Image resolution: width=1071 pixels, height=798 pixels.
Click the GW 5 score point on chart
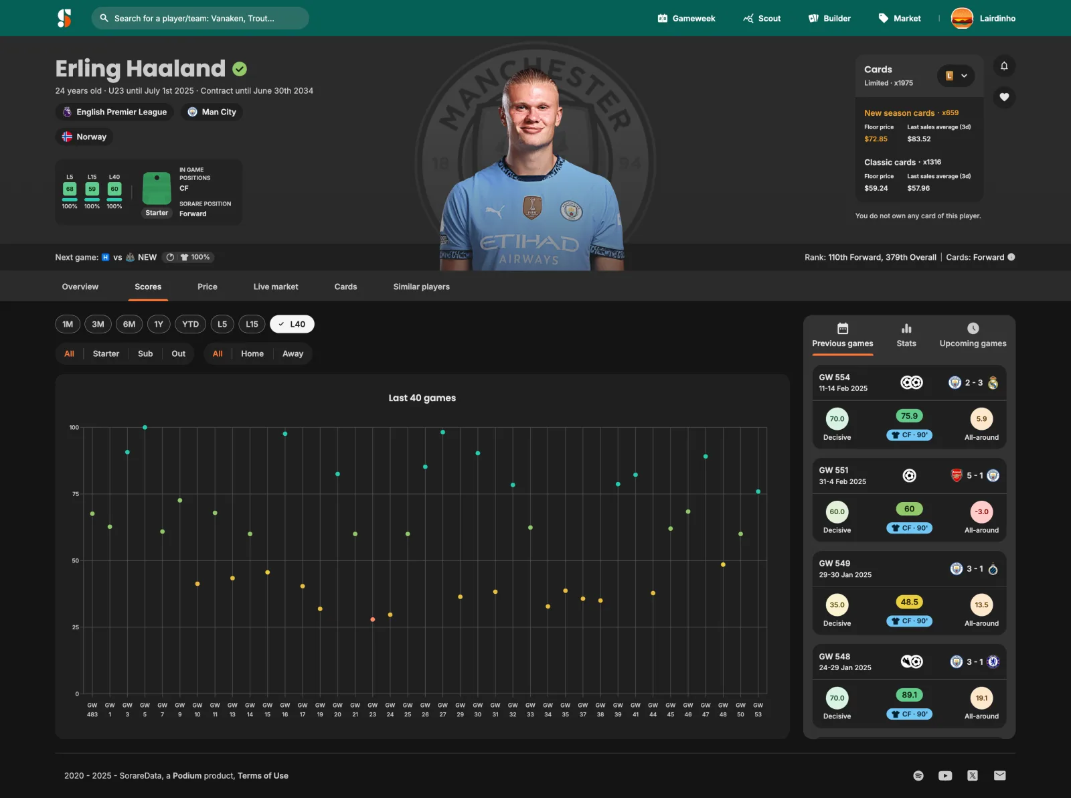145,427
